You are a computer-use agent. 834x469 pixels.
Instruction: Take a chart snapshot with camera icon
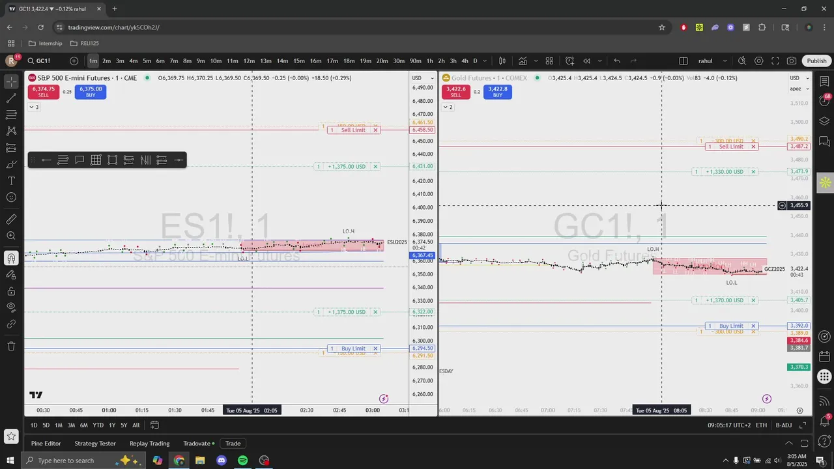coord(792,61)
